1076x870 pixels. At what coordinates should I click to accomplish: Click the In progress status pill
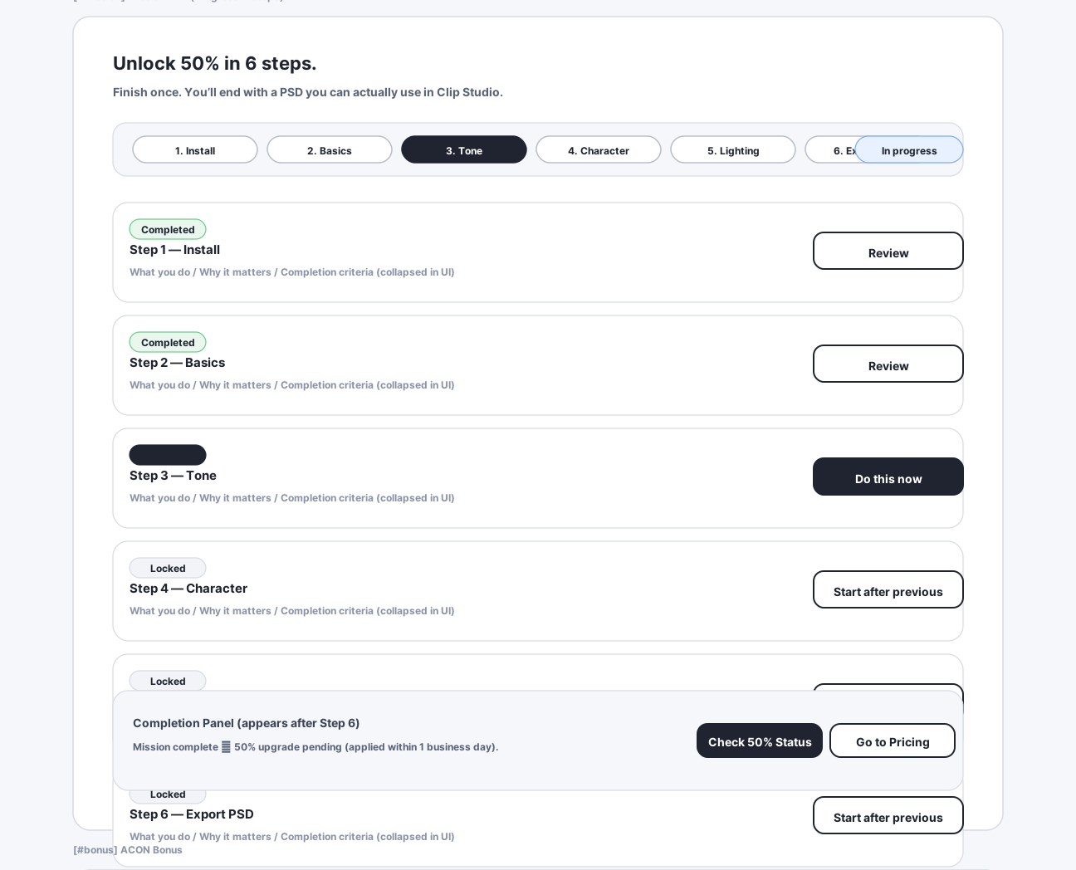909,150
